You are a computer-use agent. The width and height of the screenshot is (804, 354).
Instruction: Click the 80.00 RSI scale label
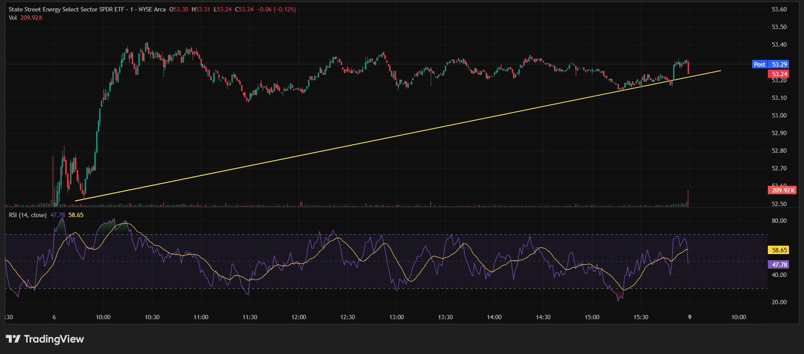click(779, 221)
